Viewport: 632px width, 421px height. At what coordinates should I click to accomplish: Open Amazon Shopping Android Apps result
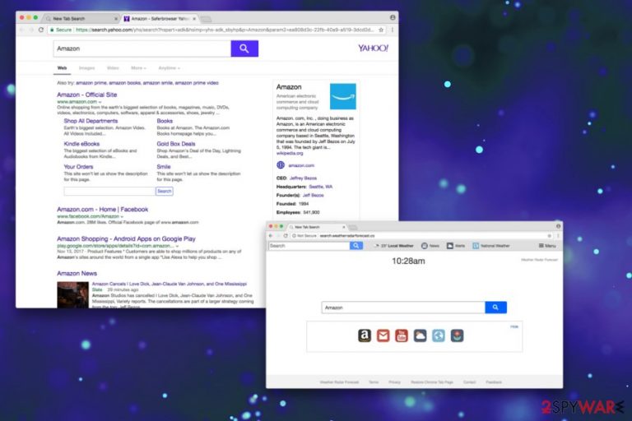click(126, 239)
